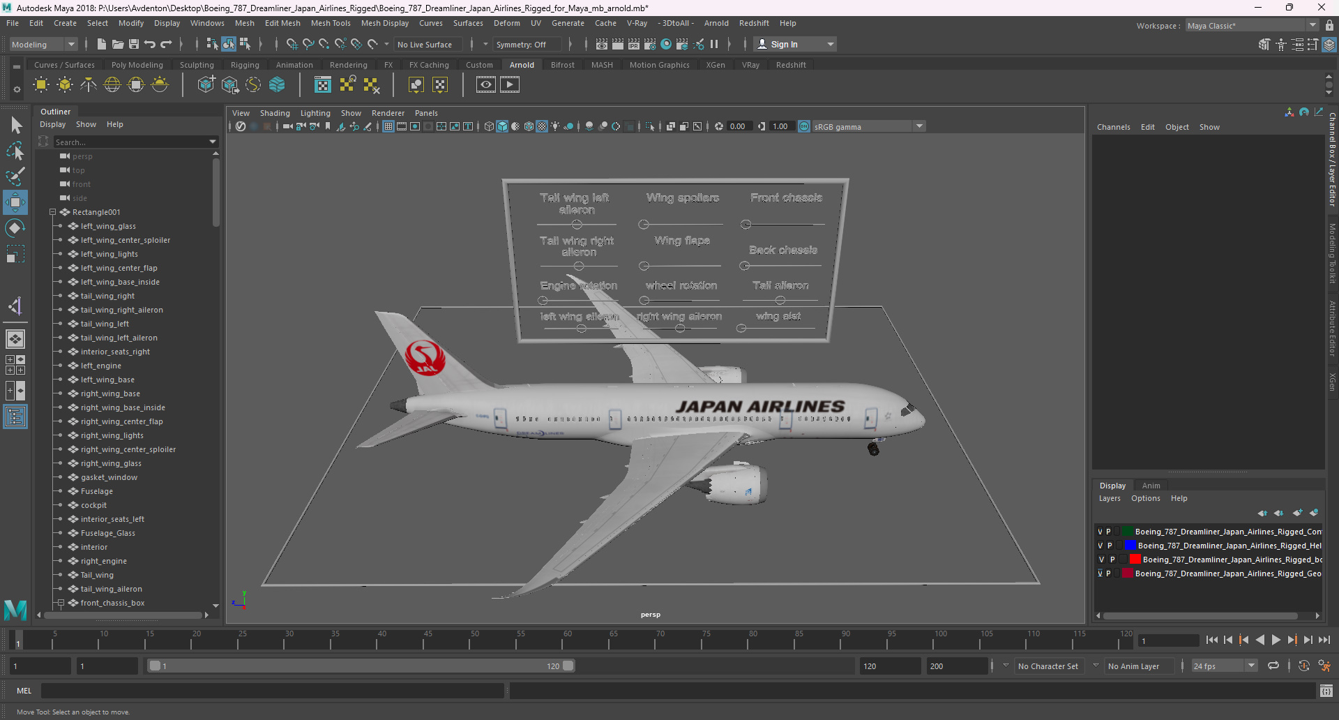Screen dimensions: 1339x720
Task: Open the Symmetry: Off dropdown
Action: pos(528,44)
